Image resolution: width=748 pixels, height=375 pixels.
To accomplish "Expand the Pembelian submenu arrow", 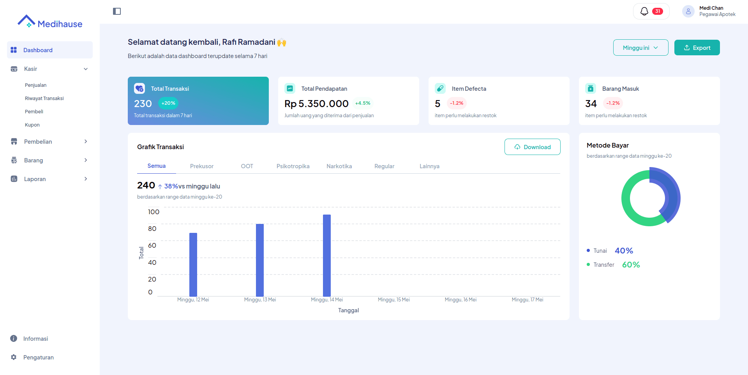I will 86,142.
